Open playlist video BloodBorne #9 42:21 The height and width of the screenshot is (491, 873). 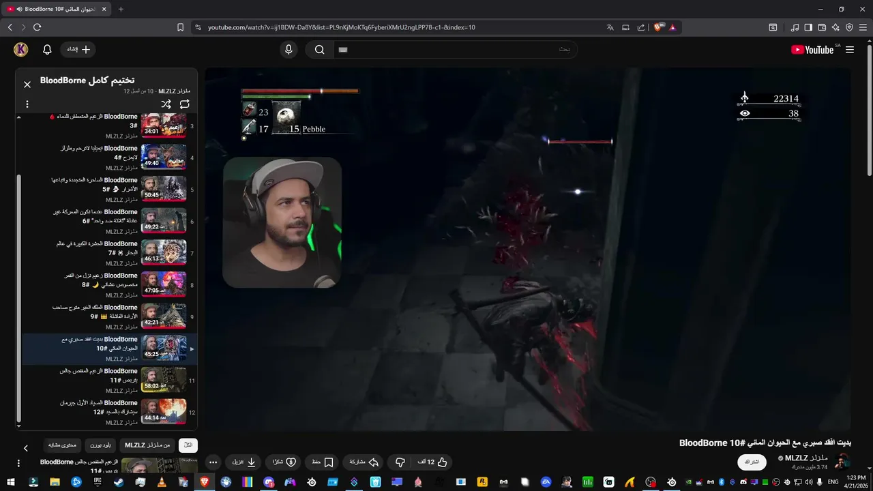click(x=109, y=317)
